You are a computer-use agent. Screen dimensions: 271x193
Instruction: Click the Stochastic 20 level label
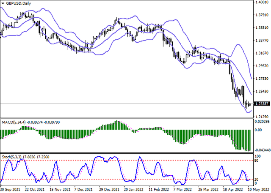(257, 179)
